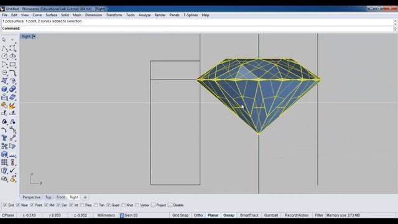Toggle Osnap in status bar
This screenshot has width=398, height=224.
pyautogui.click(x=229, y=215)
